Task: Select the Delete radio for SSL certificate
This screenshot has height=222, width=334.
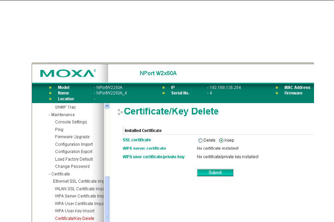Action: pos(200,140)
